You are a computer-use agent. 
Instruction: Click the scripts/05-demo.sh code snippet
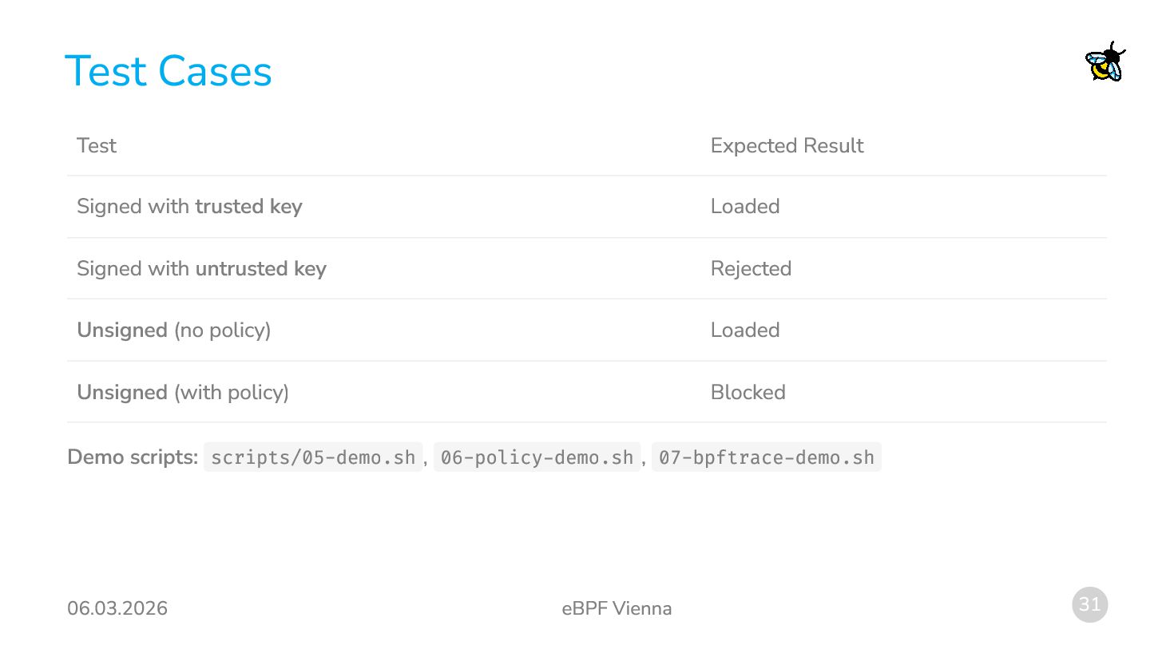coord(313,457)
